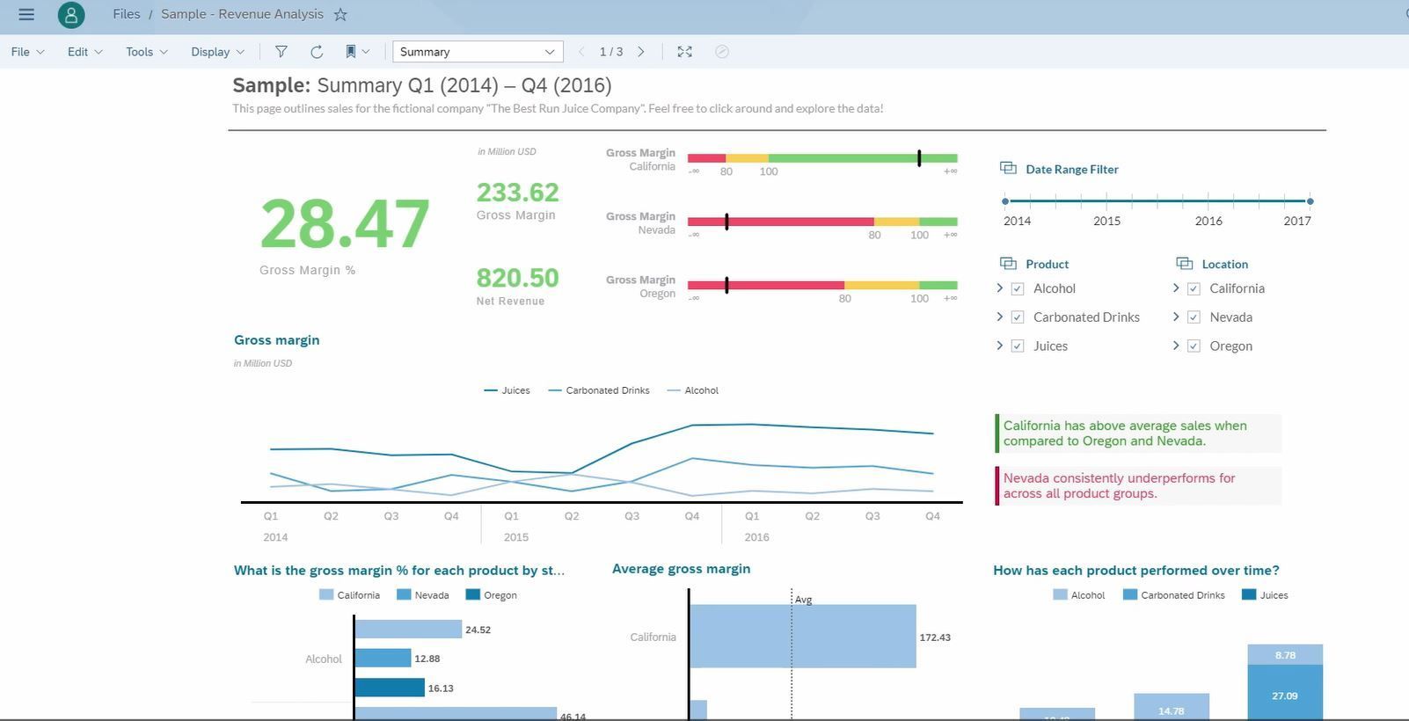Refresh data using the circular arrow icon

[x=317, y=52]
